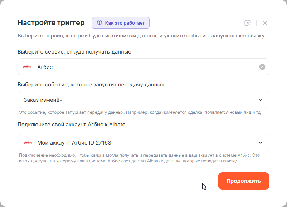Click the "Выберите сервис, откуда получать данные" label

coord(74,52)
